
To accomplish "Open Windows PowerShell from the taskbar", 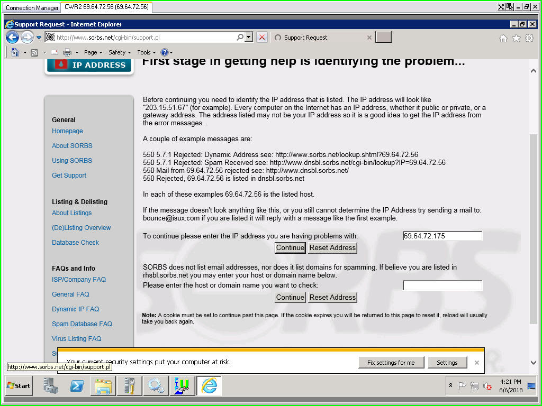I will click(76, 385).
